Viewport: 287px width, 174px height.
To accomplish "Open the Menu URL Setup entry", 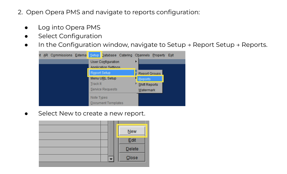I will click(113, 78).
